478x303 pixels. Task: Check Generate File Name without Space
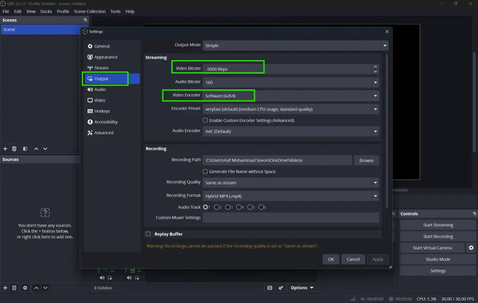point(205,172)
